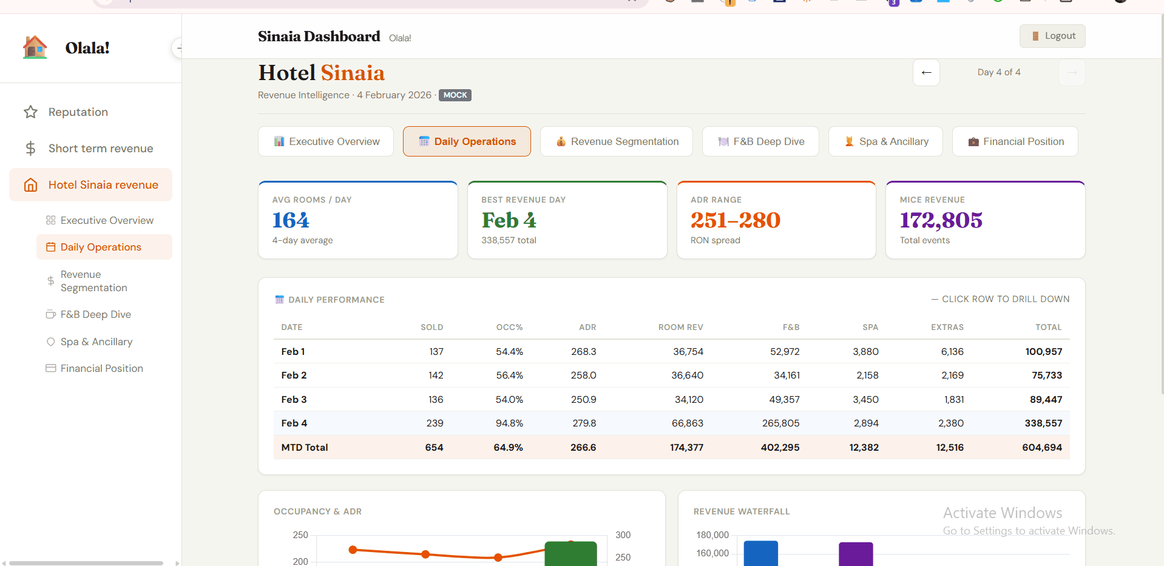Click the ADR Range value 251–280
Image resolution: width=1164 pixels, height=566 pixels.
click(x=736, y=220)
